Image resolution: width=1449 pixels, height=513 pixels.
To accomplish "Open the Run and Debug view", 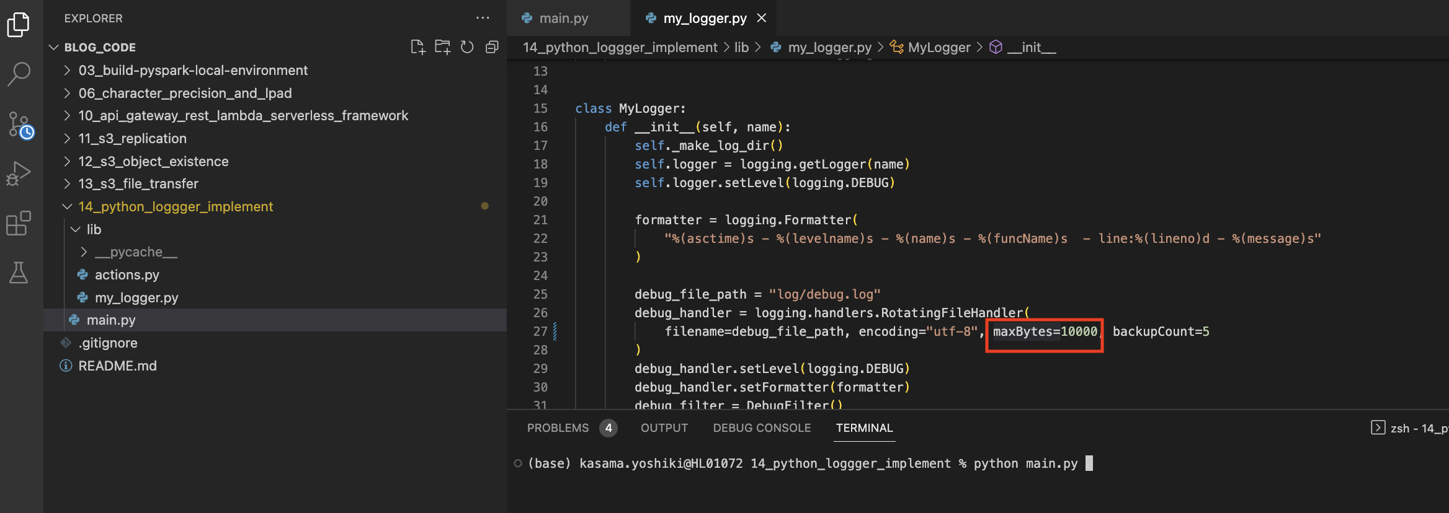I will pyautogui.click(x=19, y=173).
